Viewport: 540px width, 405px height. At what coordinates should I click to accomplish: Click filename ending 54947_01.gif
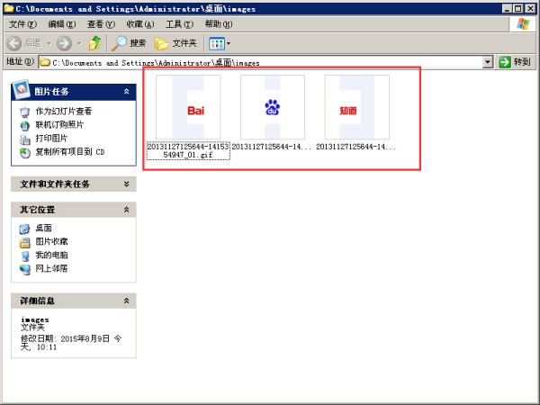(x=188, y=151)
